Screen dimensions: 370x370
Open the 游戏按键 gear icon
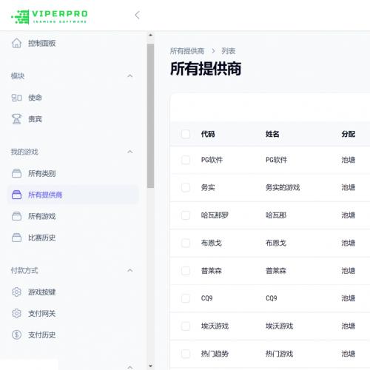tap(16, 292)
